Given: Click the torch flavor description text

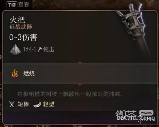Looking at the screenshot, I should pos(70,94).
